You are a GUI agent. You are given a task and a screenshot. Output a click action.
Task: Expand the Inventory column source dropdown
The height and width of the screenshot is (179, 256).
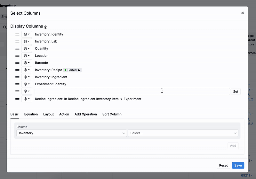pos(71,133)
